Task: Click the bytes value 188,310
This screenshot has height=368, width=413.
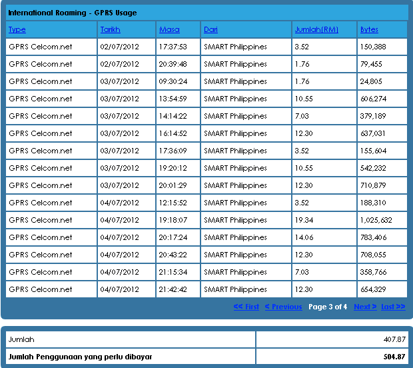Action: 373,203
